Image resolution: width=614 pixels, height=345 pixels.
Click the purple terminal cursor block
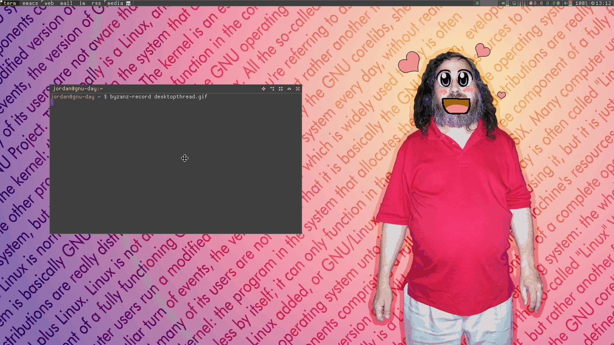click(52, 102)
